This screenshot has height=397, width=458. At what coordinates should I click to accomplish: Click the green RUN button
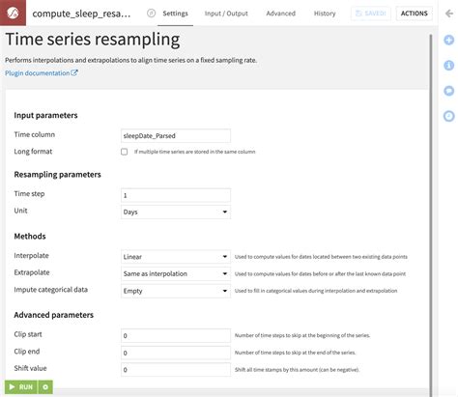coord(21,386)
